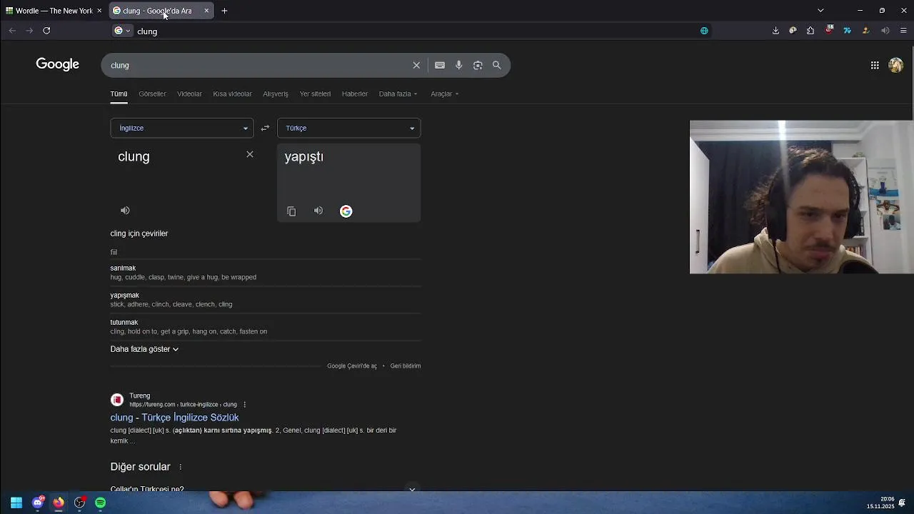Switch to the Videolar tab
Screen dimensions: 914x514
189,94
